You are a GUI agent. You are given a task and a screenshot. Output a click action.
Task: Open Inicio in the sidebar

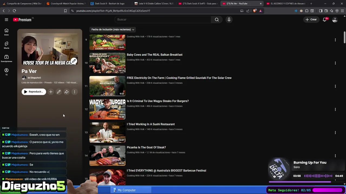(6, 32)
